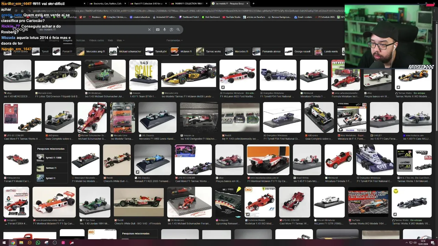Switch to Electronics, Cars, Fashion tab
This screenshot has width=438, height=246.
(108, 3)
